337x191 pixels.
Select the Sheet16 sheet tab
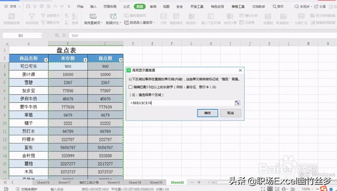[x=43, y=183]
